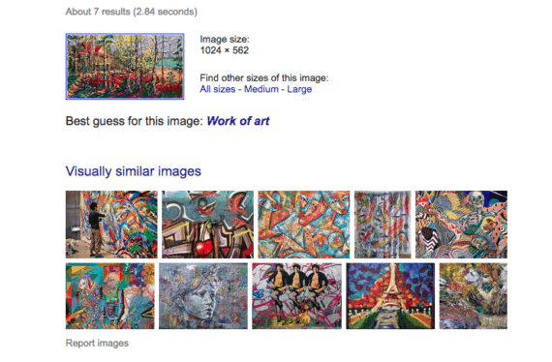This screenshot has height=362, width=552.
Task: Select the orange and blue cubist painting thumbnail
Action: point(304,225)
